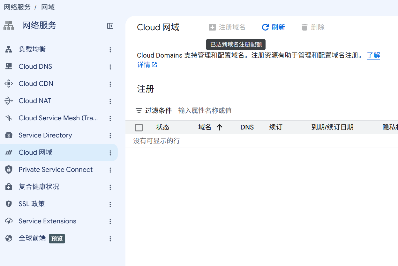
Task: Click the 刷新 refresh button label
Action: 278,27
